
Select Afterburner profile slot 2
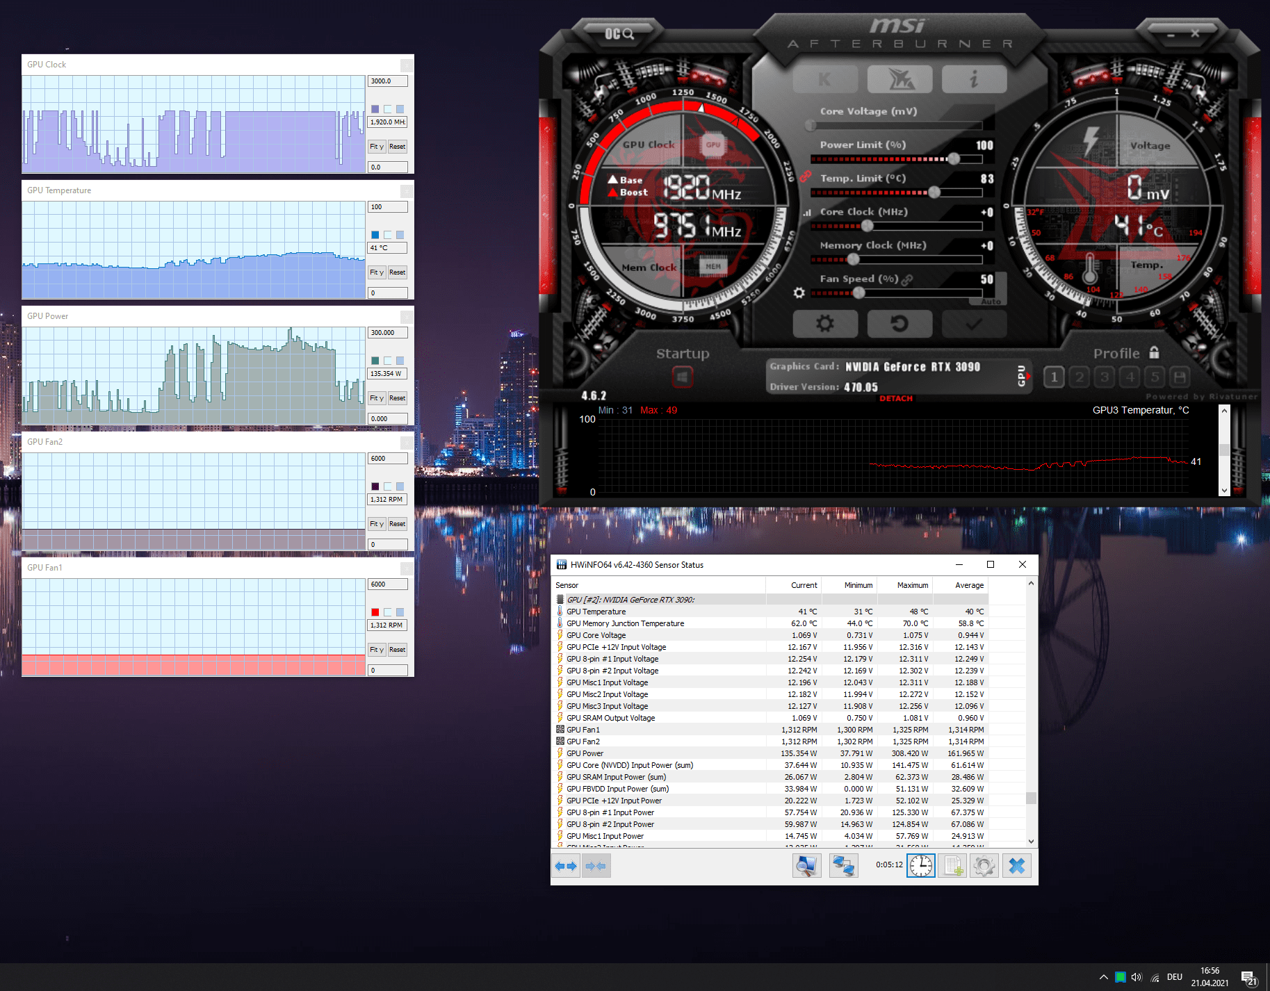tap(1079, 377)
